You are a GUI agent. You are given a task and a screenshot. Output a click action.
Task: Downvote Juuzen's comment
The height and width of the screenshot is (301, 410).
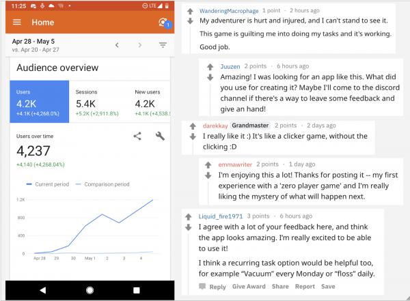tap(210, 77)
